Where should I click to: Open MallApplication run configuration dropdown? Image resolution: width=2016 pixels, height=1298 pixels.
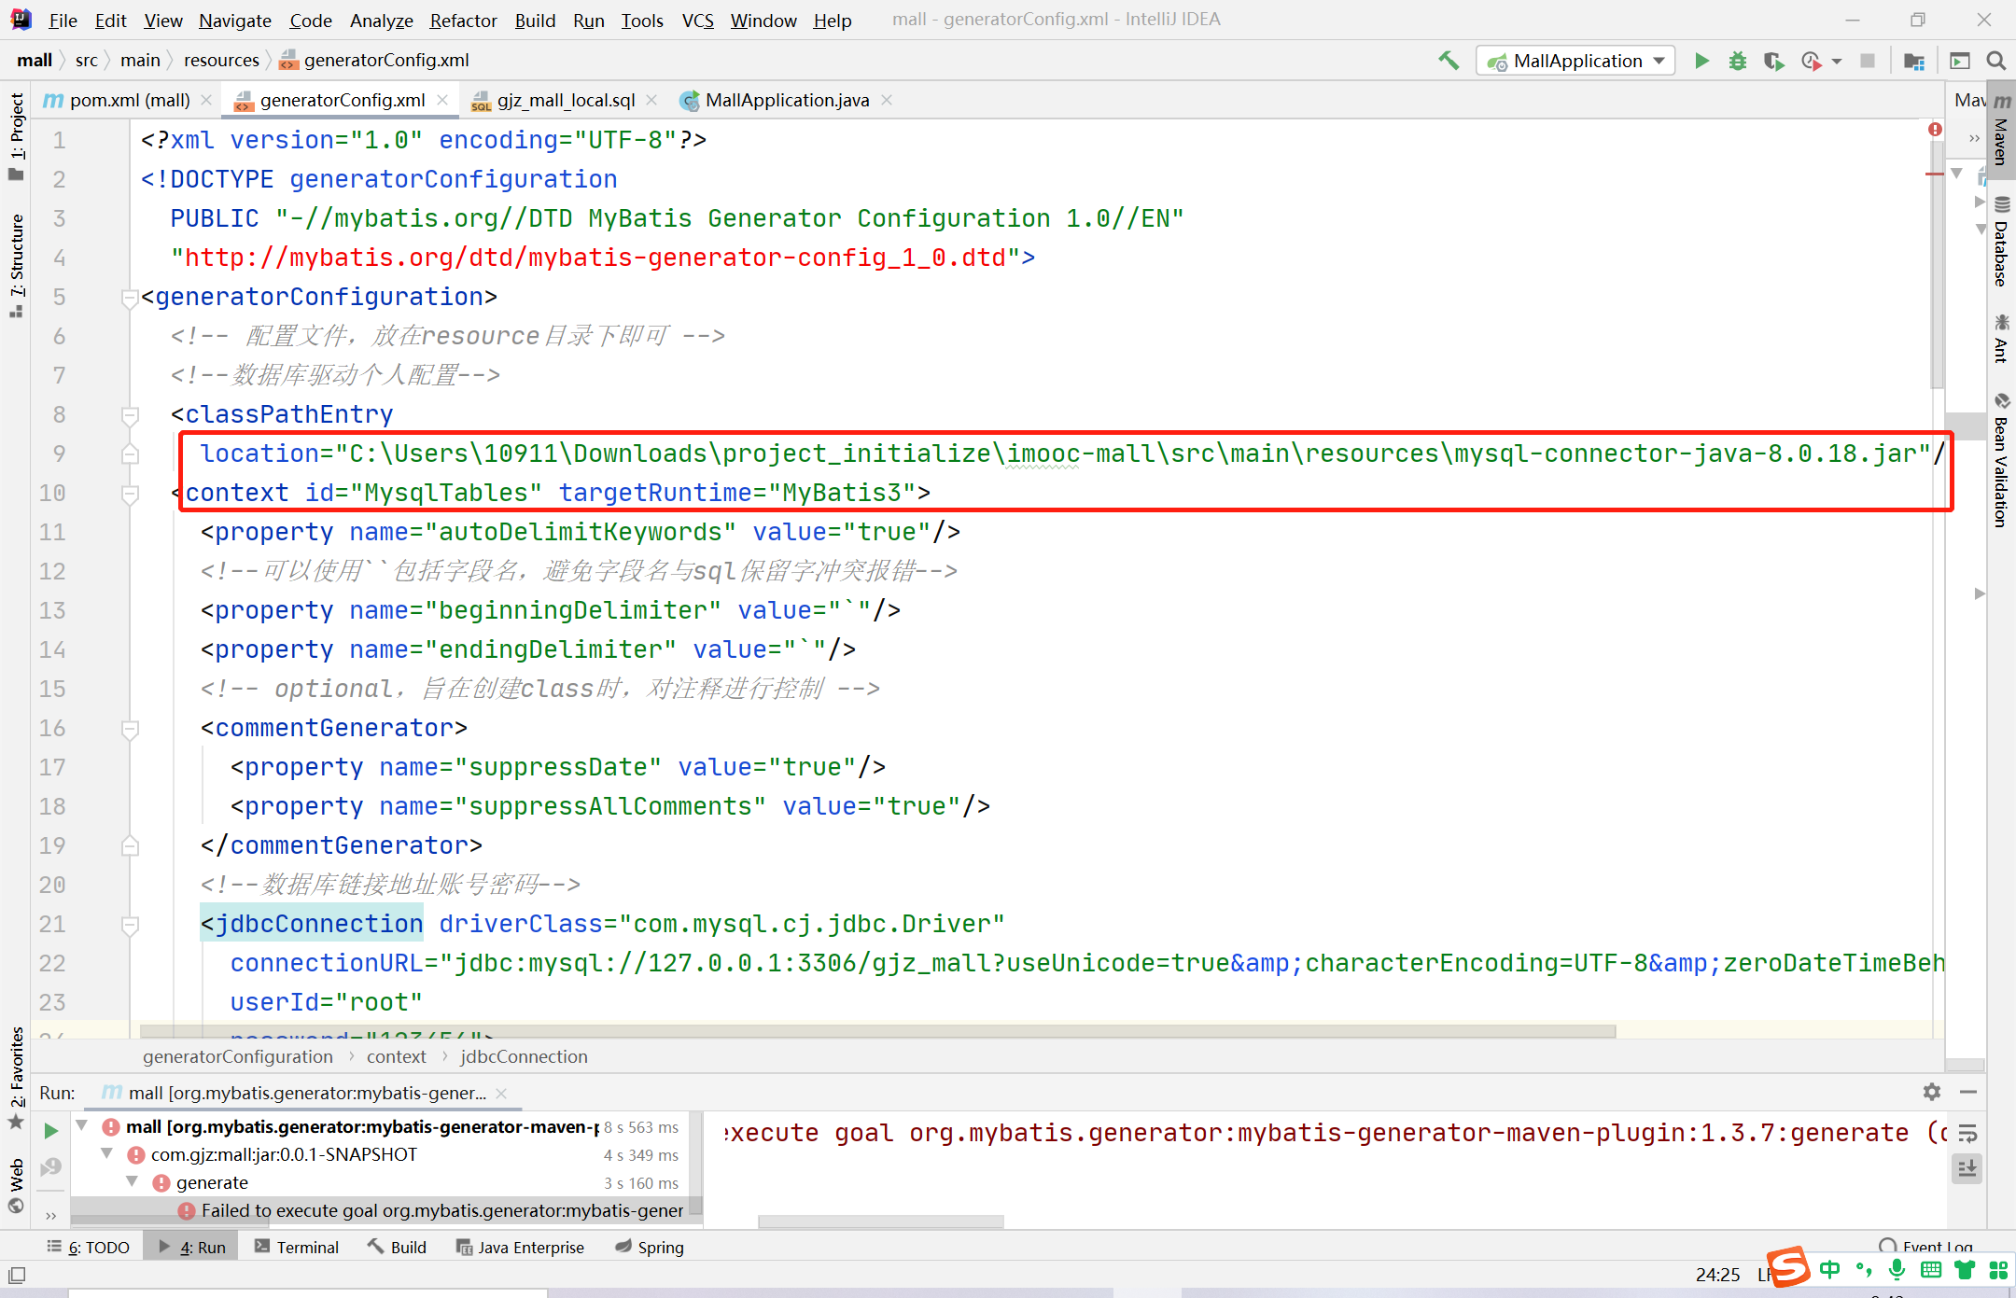click(1575, 61)
